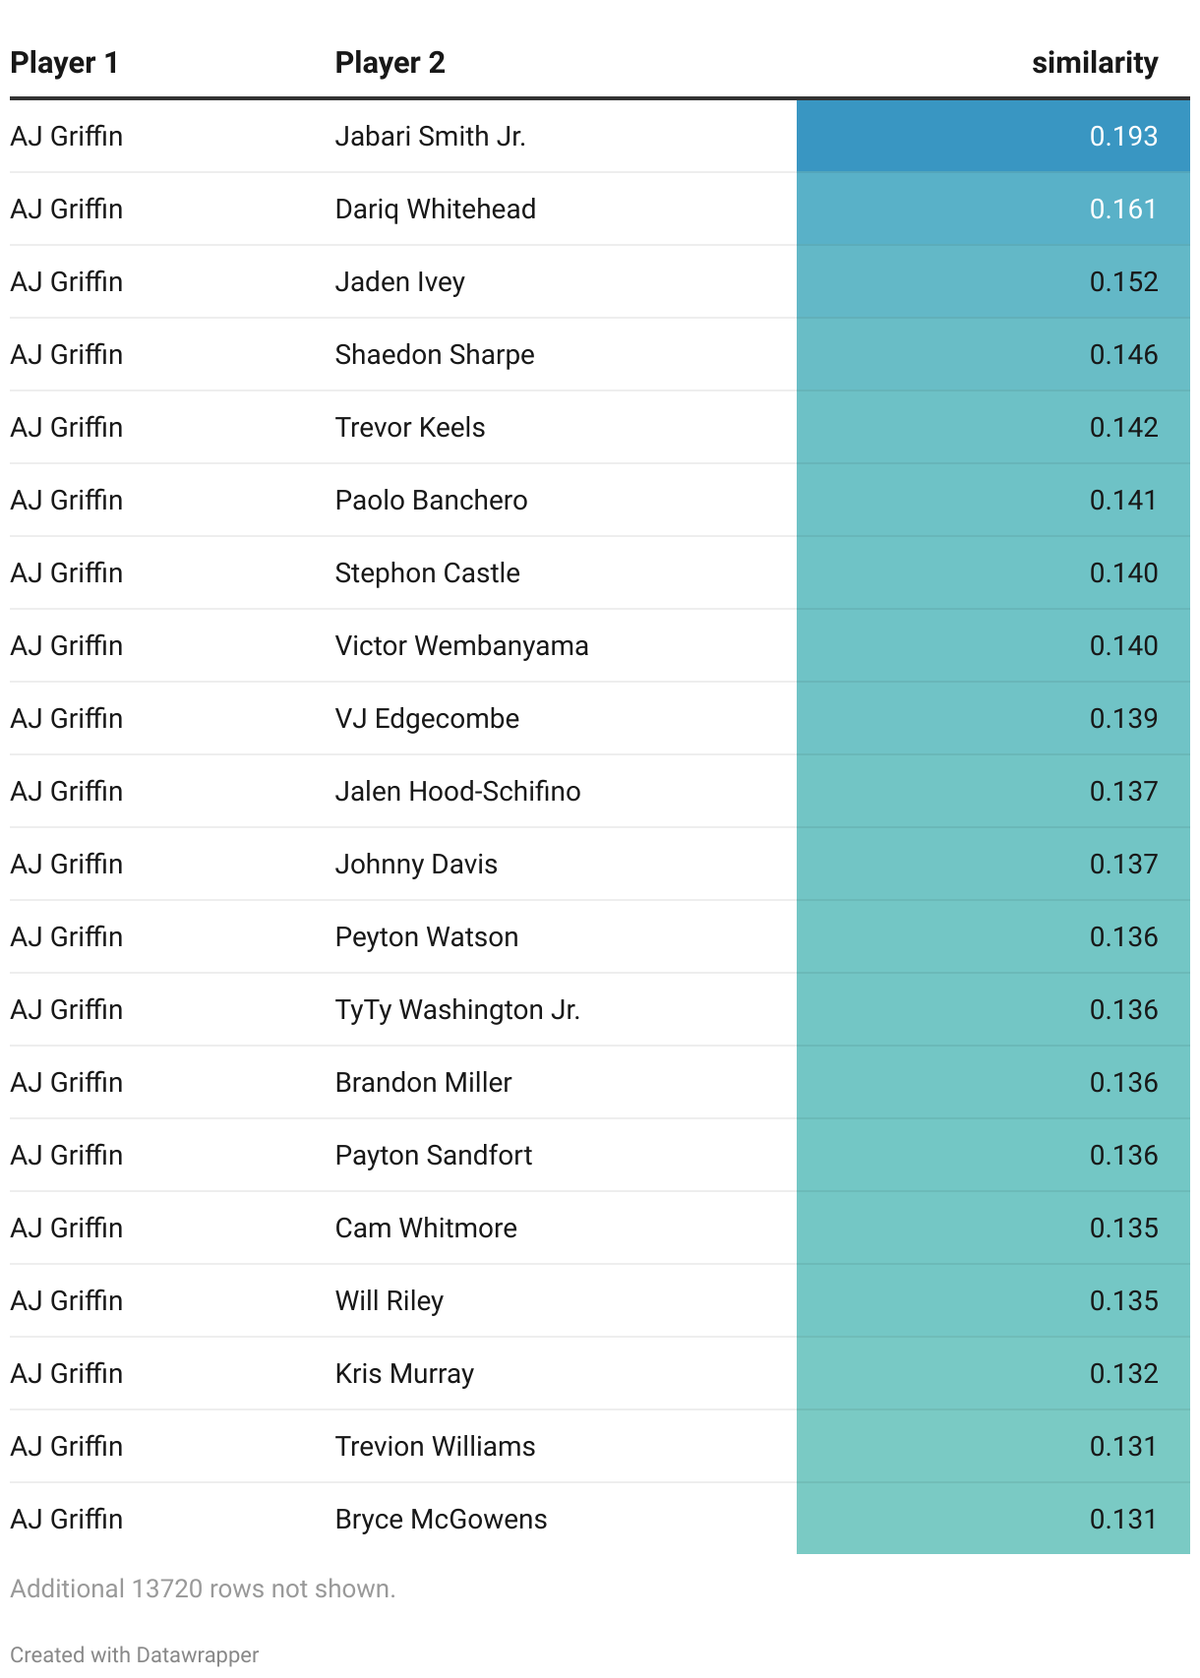Click the Paolo Banchero name
The width and height of the screenshot is (1200, 1678).
[x=431, y=500]
